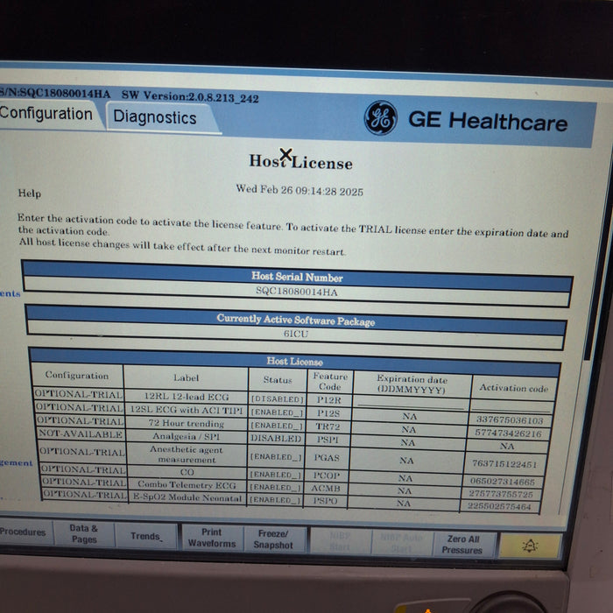Click activation code field showing 337675036103
Viewport: 613px width, 613px height.
pos(511,420)
